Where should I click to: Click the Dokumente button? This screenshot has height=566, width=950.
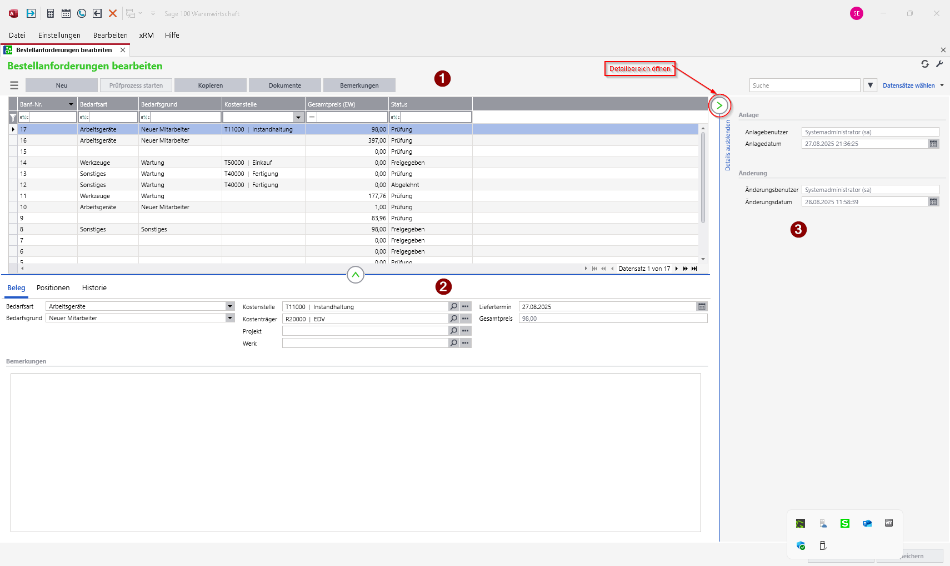[285, 85]
